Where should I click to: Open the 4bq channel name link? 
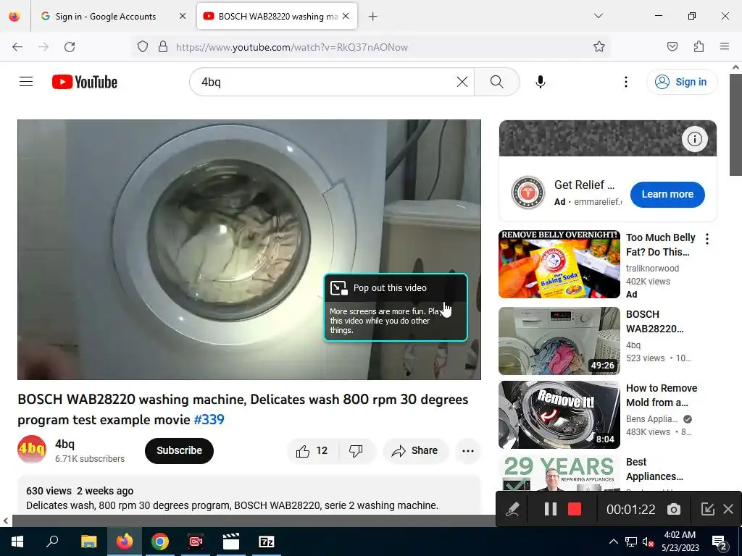tap(64, 444)
